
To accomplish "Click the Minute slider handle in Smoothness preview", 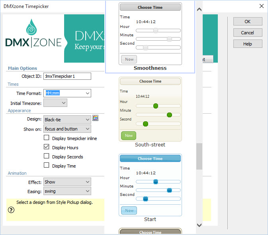I will point(169,39).
